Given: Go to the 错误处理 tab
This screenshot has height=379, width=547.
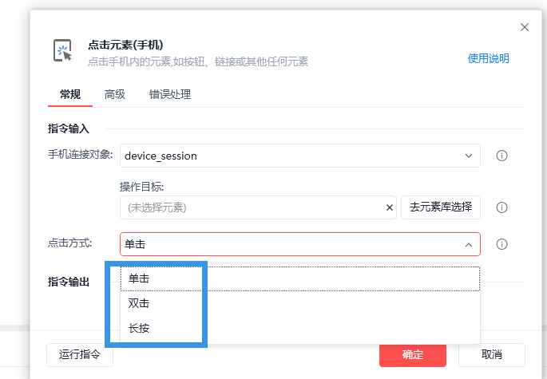Looking at the screenshot, I should coord(170,94).
